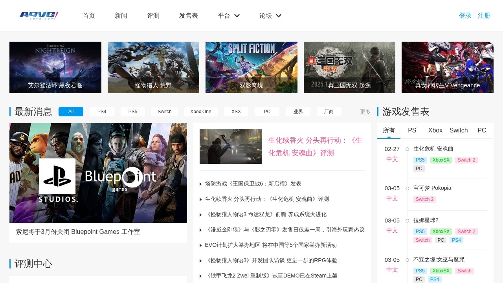Click the 登录 link
Image resolution: width=503 pixels, height=283 pixels.
click(x=465, y=16)
